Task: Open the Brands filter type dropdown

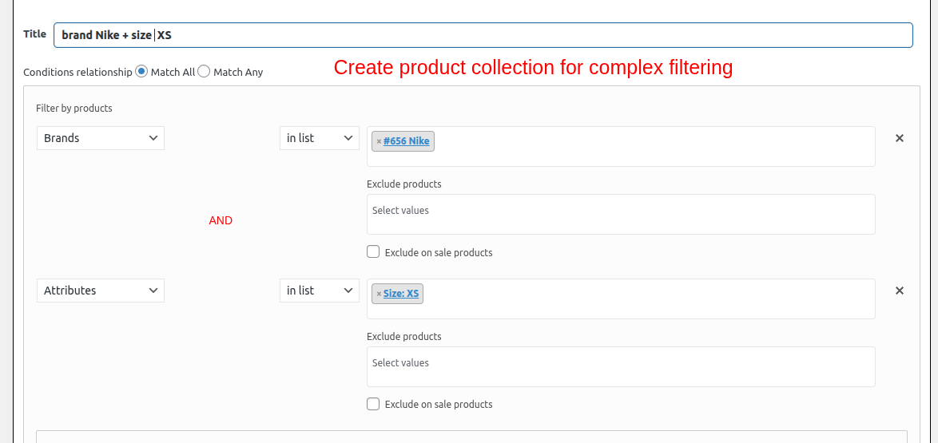Action: pos(101,138)
